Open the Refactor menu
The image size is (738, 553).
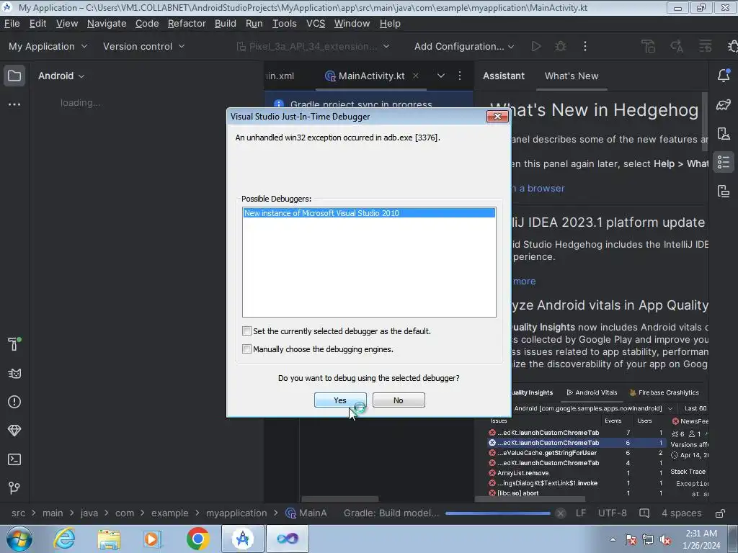point(187,24)
